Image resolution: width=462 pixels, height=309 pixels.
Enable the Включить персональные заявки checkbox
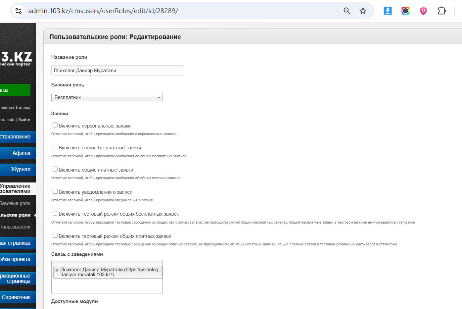[55, 125]
